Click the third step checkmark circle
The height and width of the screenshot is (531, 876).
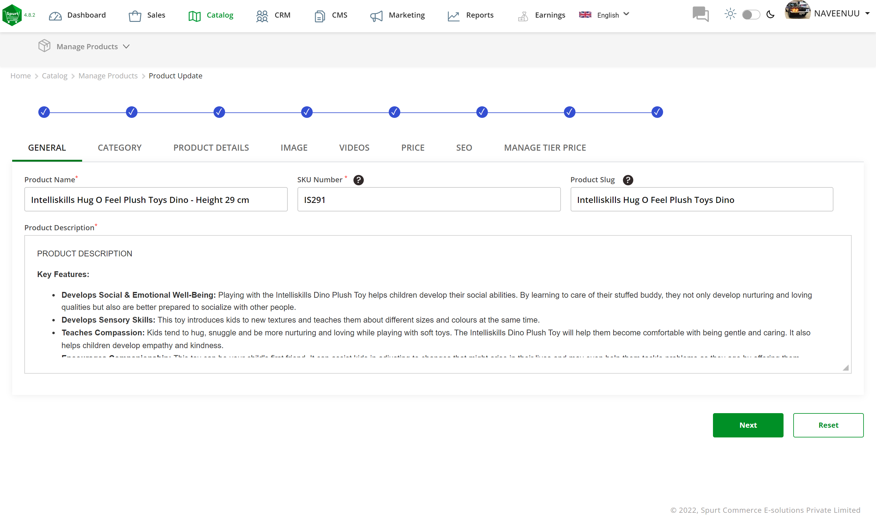point(219,112)
